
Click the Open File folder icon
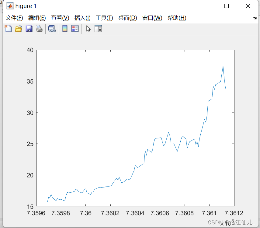tap(19, 29)
